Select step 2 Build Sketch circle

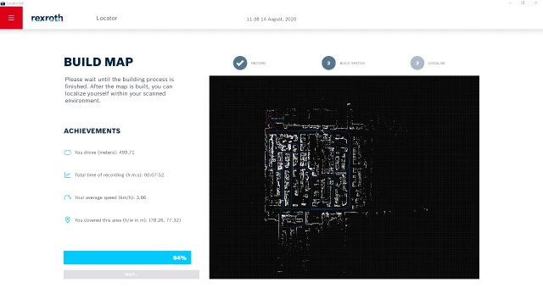coord(328,63)
